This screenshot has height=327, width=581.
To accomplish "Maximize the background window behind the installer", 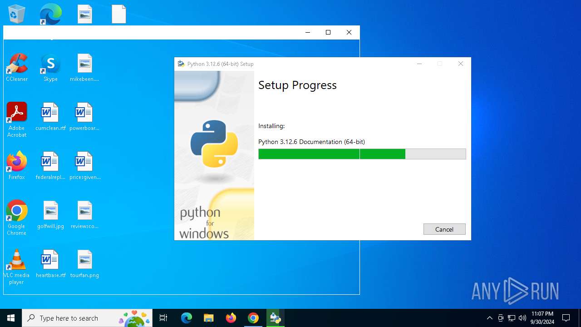I will 328,32.
